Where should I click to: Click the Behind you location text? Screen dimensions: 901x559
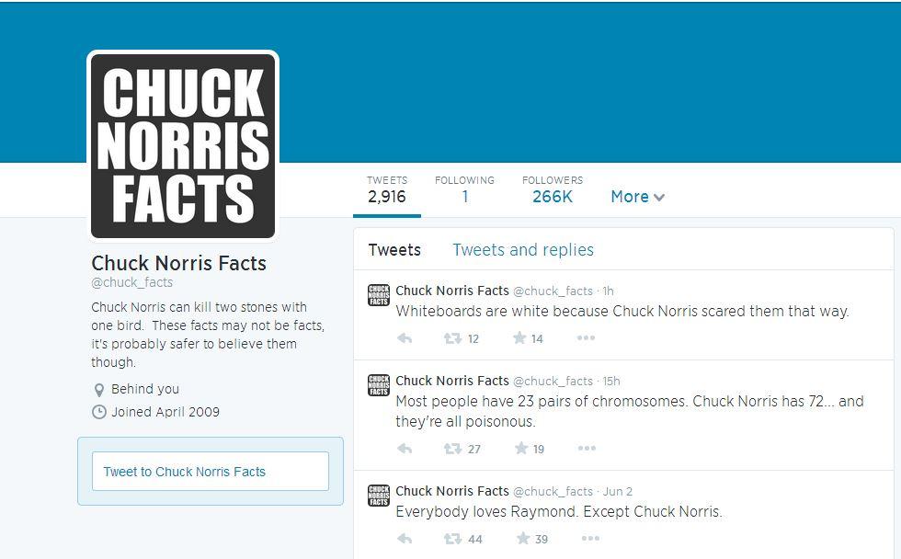[x=145, y=389]
